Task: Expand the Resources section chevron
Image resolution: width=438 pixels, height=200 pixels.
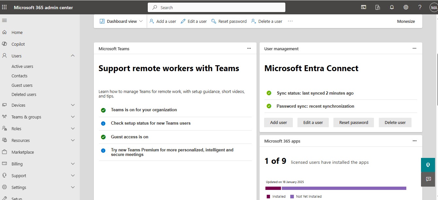Action: click(x=73, y=140)
